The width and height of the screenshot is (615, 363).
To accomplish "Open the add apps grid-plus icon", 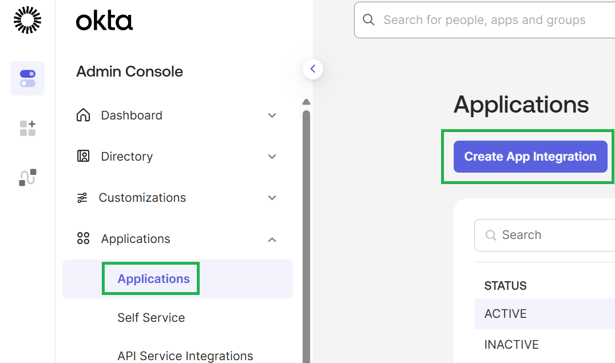I will [27, 128].
